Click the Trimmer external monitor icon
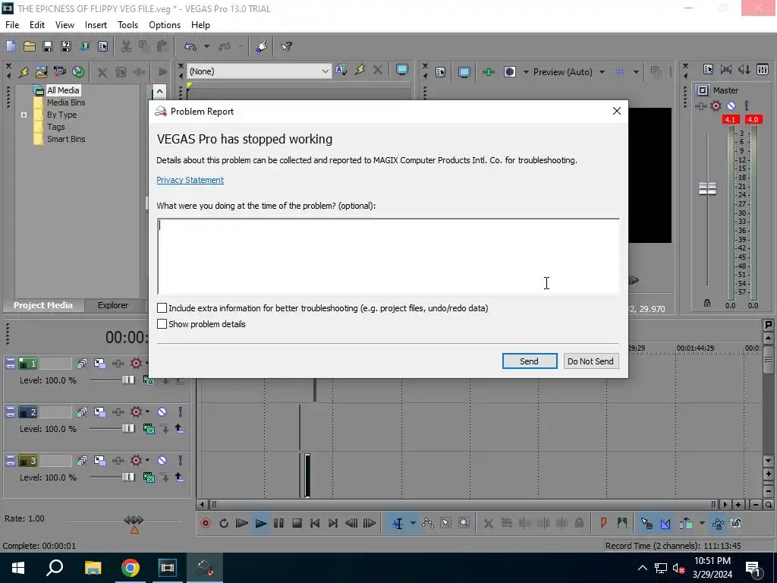The height and width of the screenshot is (583, 777). click(x=402, y=71)
